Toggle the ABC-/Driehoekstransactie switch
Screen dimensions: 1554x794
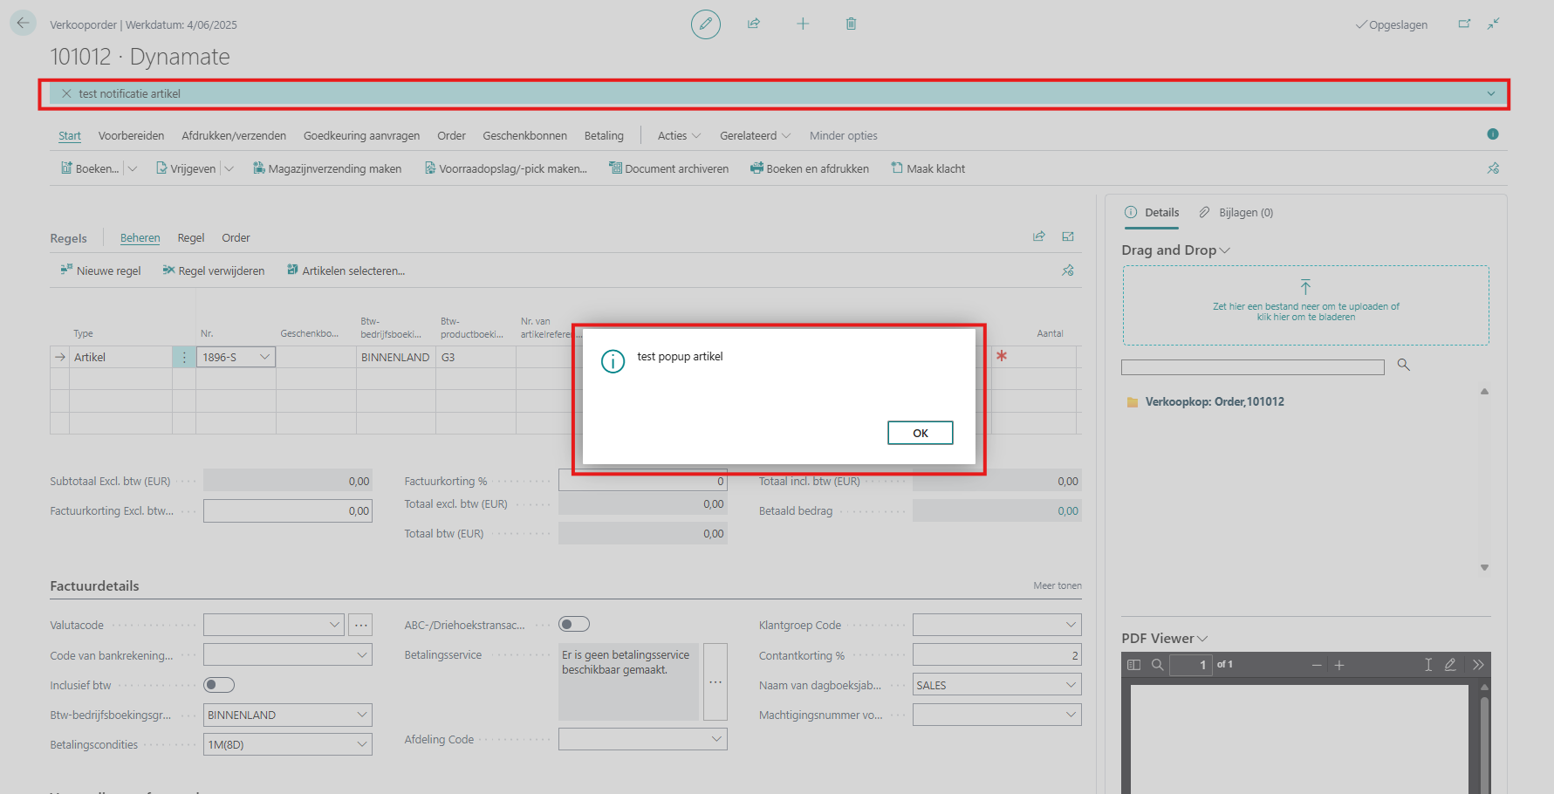pos(574,624)
